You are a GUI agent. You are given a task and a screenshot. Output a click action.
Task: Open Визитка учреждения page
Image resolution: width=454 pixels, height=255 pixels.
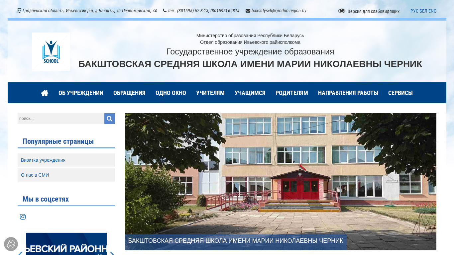tap(66, 160)
